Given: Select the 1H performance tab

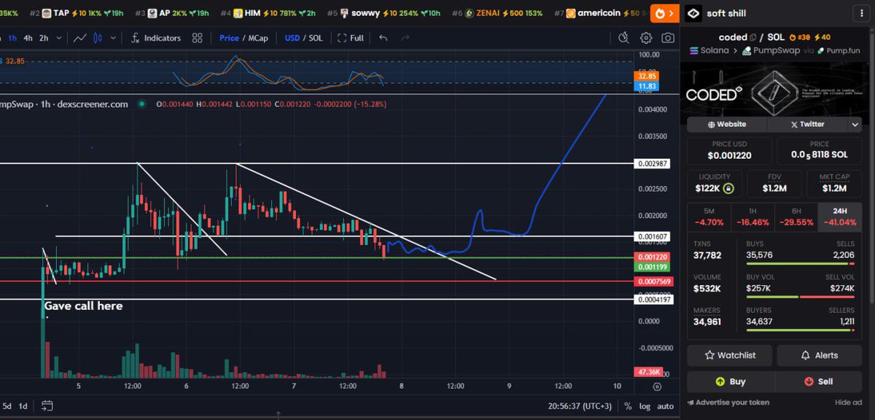Looking at the screenshot, I should tap(753, 217).
